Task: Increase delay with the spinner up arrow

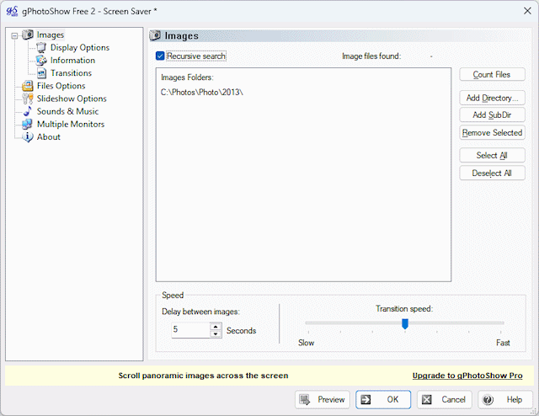Action: (216, 326)
